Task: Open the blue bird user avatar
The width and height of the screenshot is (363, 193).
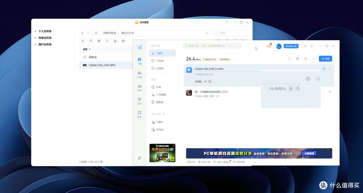Action: tap(279, 46)
